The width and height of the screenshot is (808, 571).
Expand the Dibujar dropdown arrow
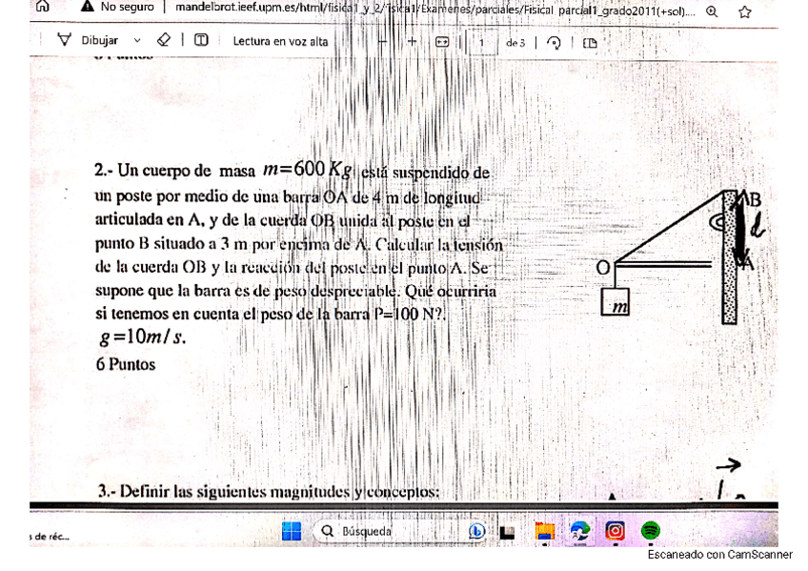[x=137, y=41]
